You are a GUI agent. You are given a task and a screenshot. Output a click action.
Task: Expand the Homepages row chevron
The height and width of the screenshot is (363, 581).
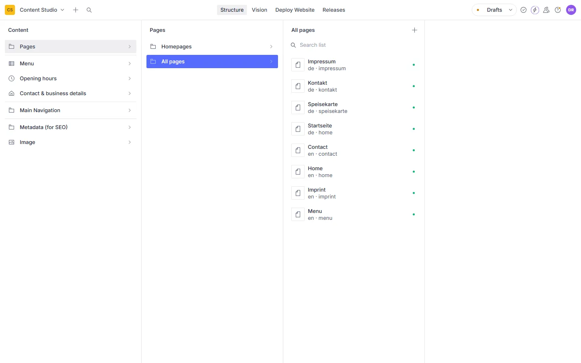coord(271,46)
